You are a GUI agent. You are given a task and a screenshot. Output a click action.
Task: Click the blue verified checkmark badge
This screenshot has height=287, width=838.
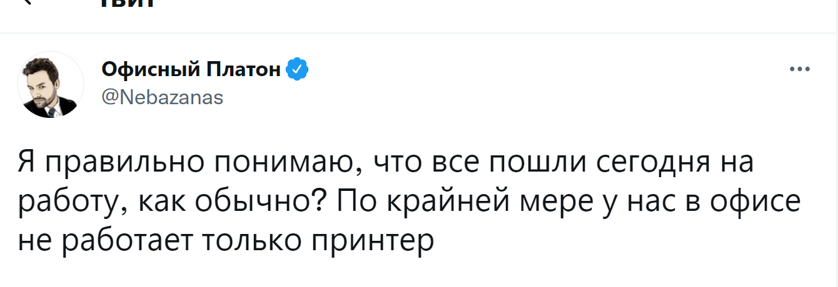point(296,69)
